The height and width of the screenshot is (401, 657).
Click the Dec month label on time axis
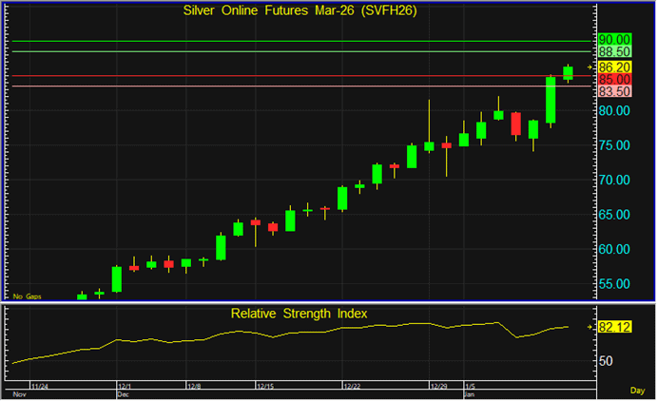coord(124,393)
